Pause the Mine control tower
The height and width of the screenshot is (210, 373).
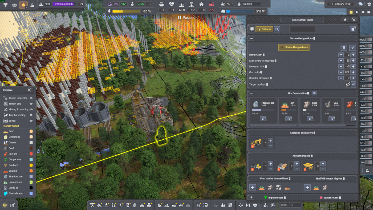click(x=353, y=29)
